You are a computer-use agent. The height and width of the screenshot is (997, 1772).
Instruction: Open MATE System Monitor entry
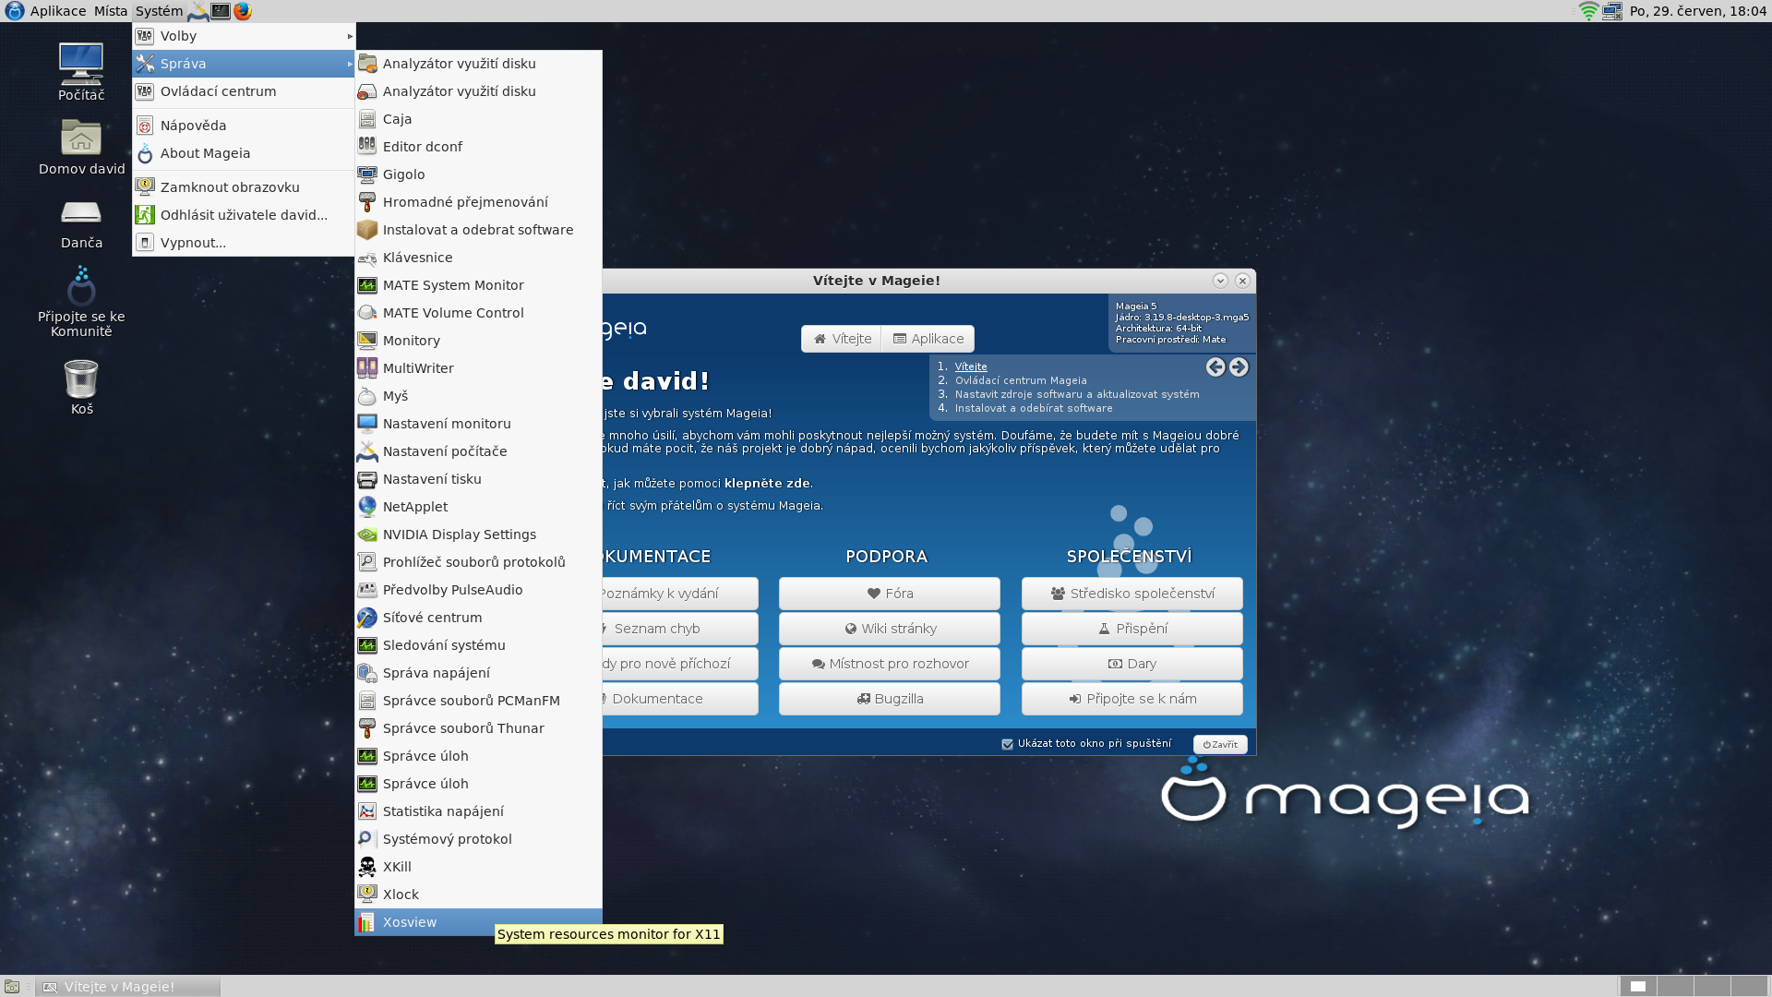click(478, 285)
